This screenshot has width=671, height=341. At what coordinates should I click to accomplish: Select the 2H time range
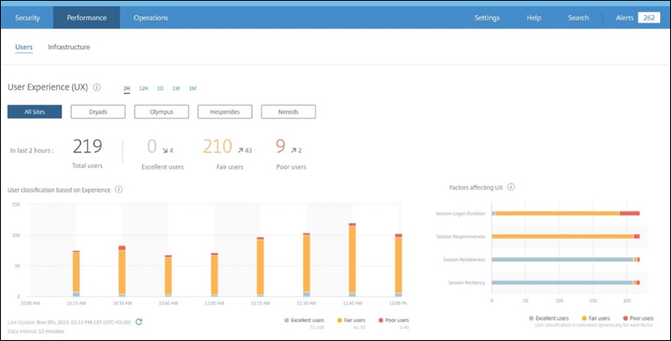tap(127, 88)
